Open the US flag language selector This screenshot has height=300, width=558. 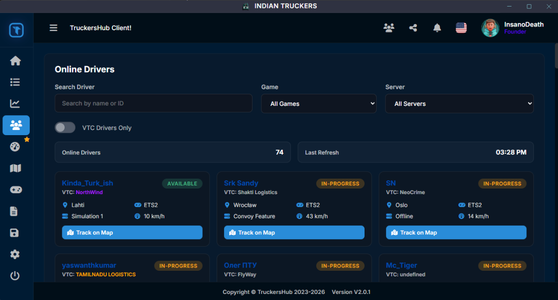[x=461, y=28]
